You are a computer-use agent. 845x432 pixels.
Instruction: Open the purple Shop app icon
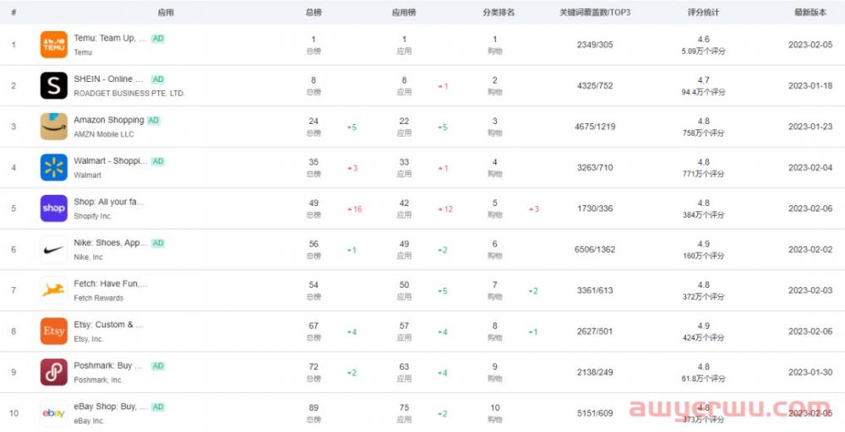click(x=54, y=208)
